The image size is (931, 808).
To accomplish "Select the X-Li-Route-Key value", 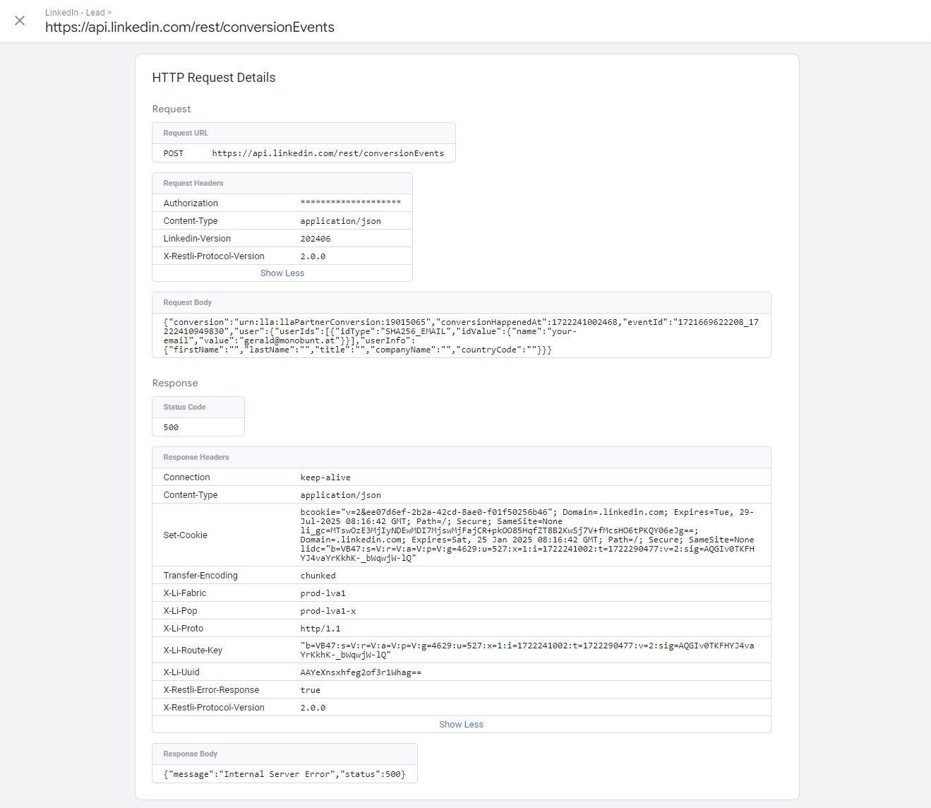I will (x=527, y=650).
